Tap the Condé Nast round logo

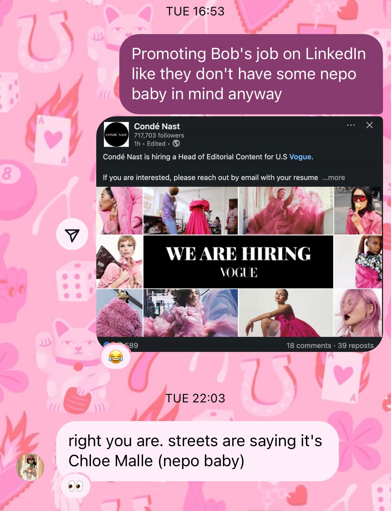point(116,134)
